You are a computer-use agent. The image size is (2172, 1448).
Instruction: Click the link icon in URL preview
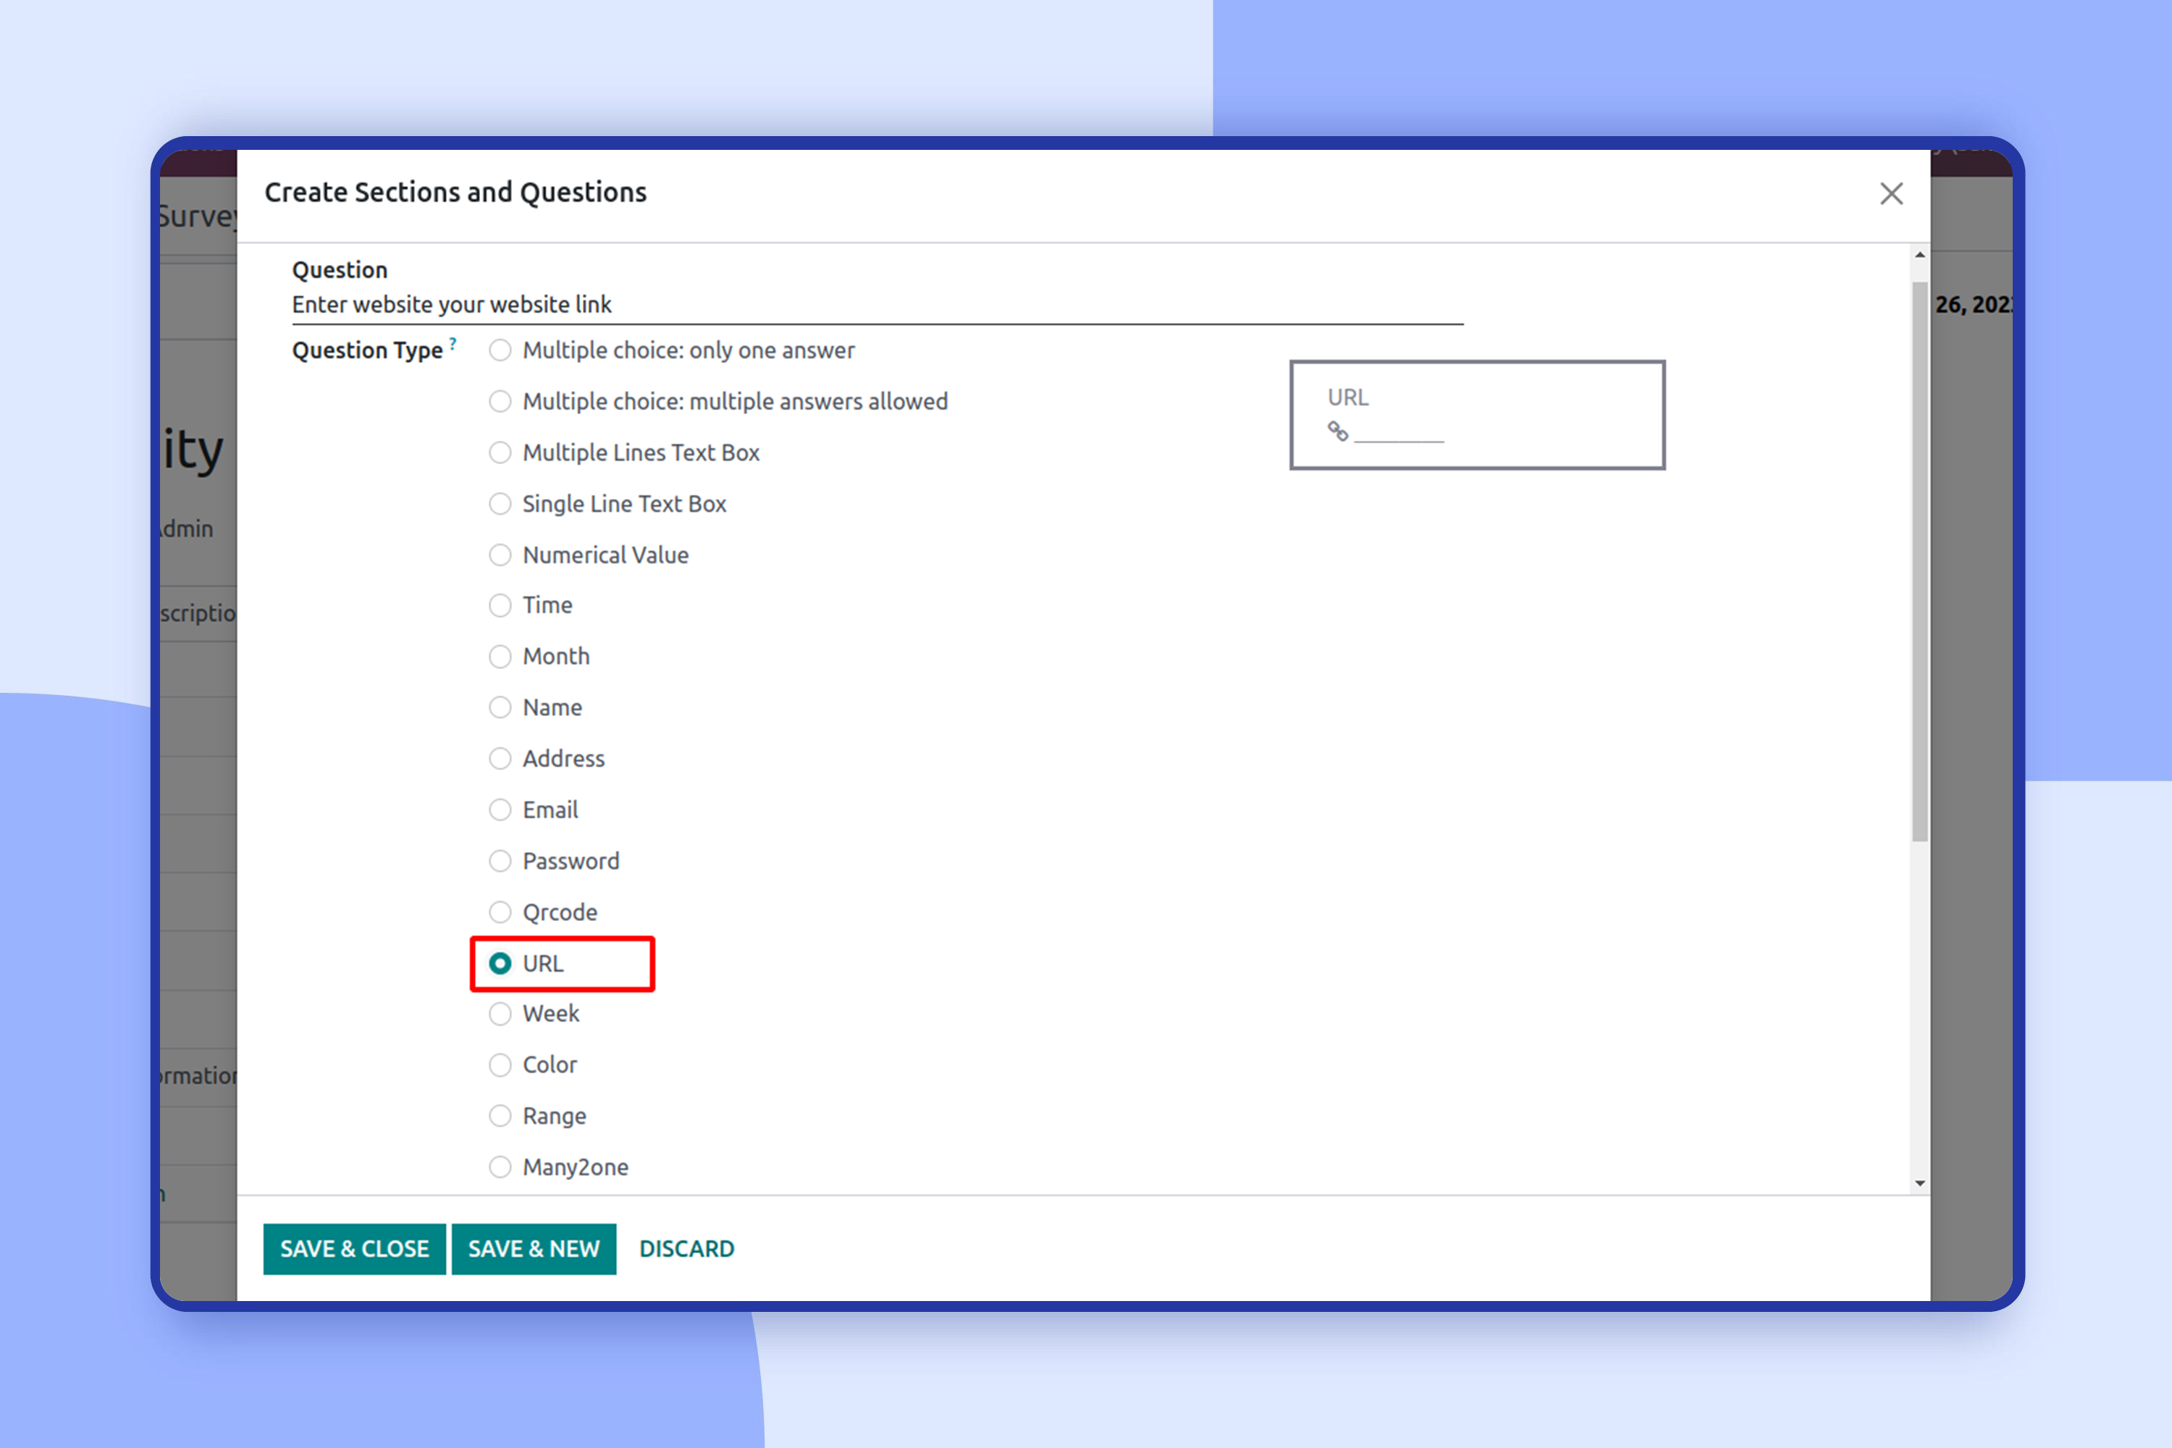click(1337, 432)
